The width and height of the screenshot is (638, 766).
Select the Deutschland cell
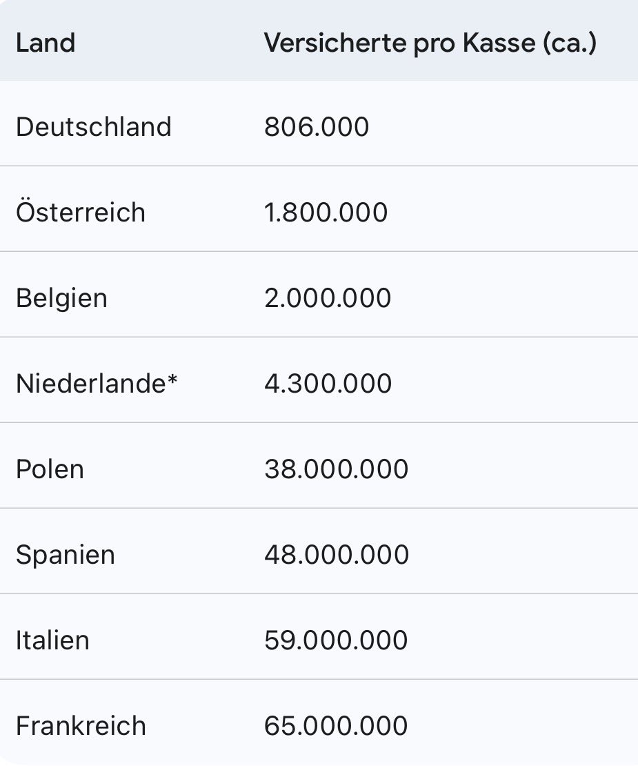click(x=94, y=127)
